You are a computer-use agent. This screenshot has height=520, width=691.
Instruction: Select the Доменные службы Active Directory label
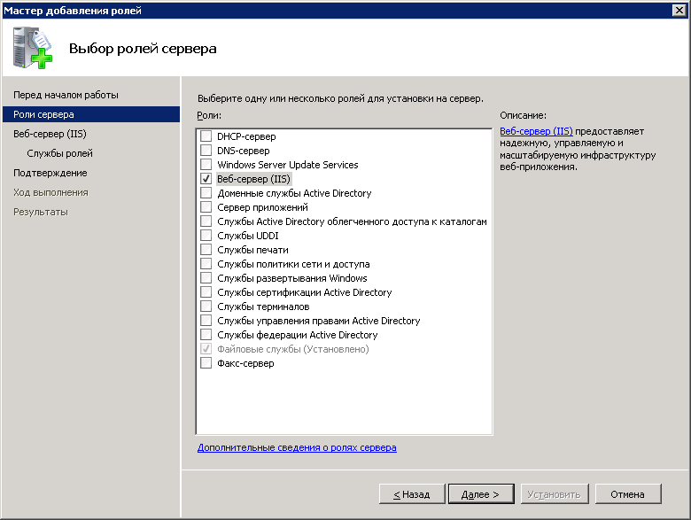pyautogui.click(x=294, y=193)
